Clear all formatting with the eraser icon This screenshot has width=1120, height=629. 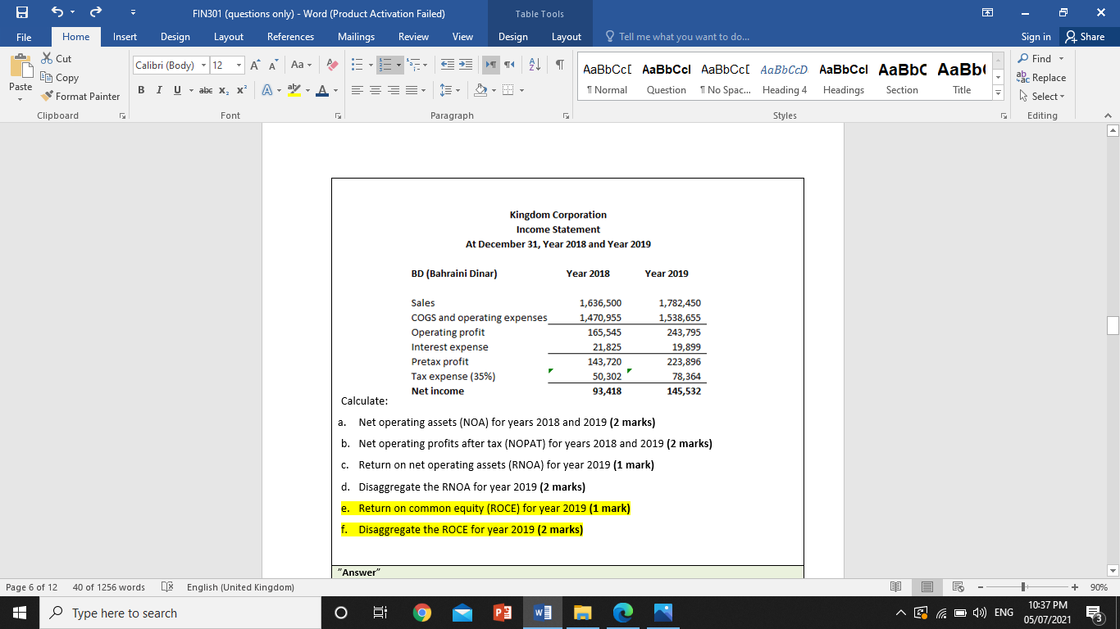tap(332, 65)
